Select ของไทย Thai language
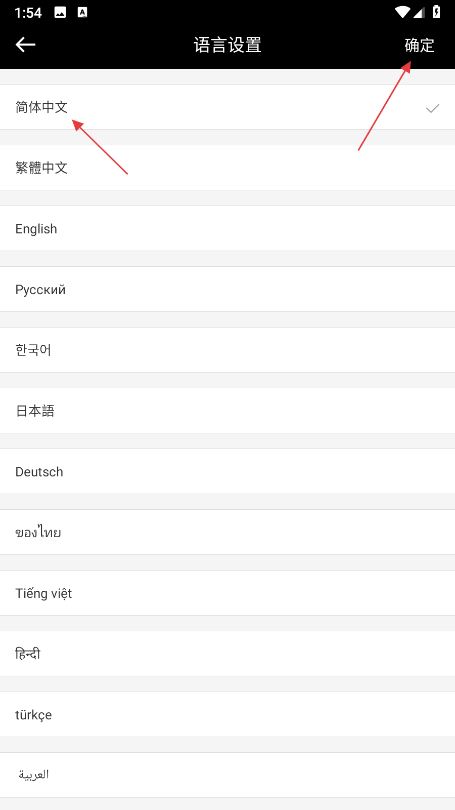Image resolution: width=455 pixels, height=810 pixels. tap(38, 533)
